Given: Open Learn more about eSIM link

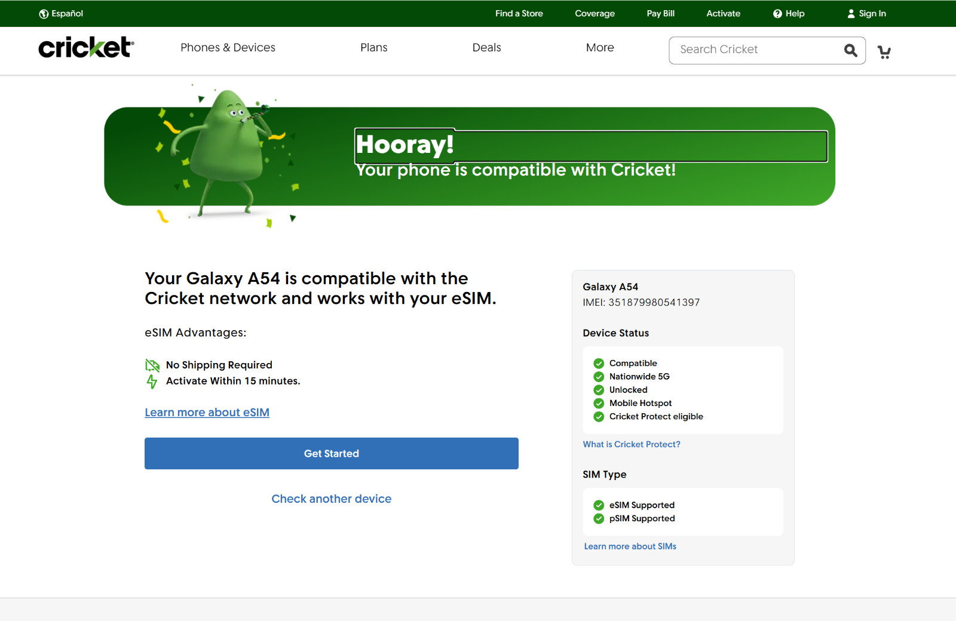Looking at the screenshot, I should (x=207, y=413).
